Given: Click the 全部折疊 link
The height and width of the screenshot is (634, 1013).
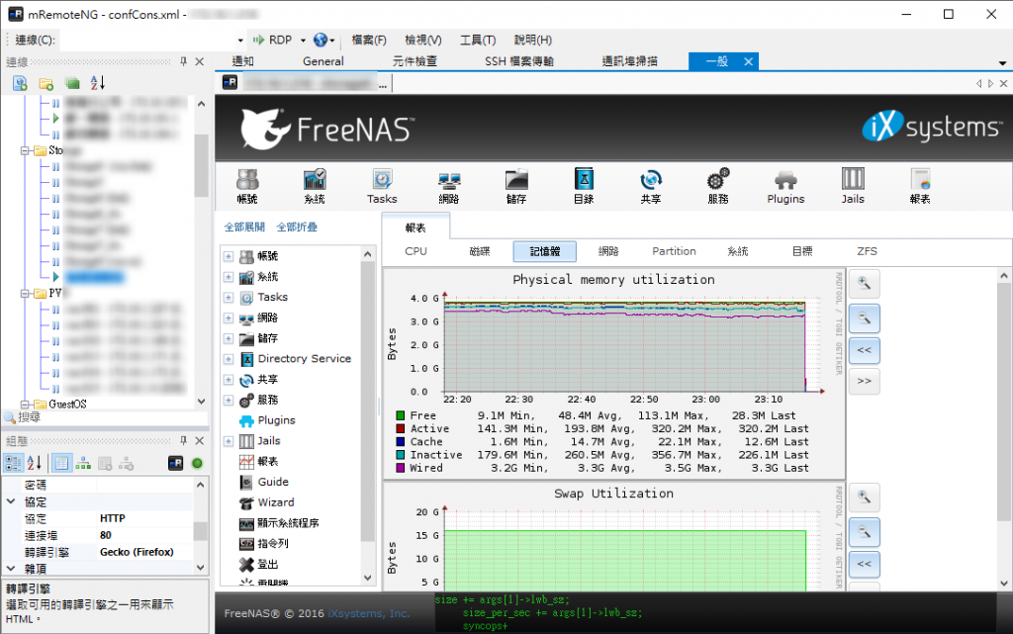Looking at the screenshot, I should click(x=297, y=227).
